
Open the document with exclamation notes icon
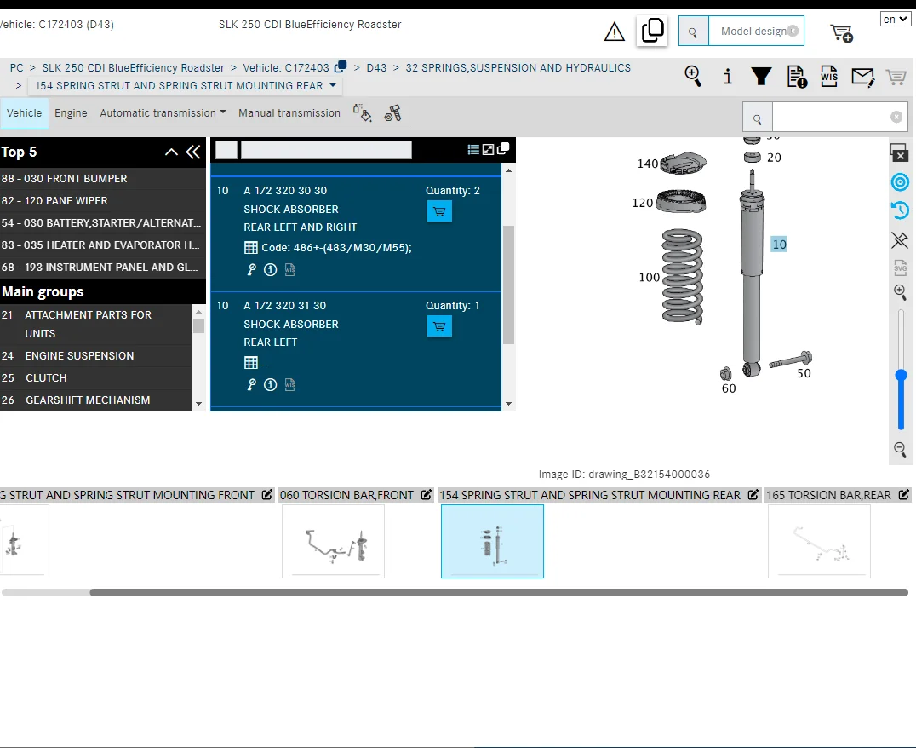(x=797, y=77)
